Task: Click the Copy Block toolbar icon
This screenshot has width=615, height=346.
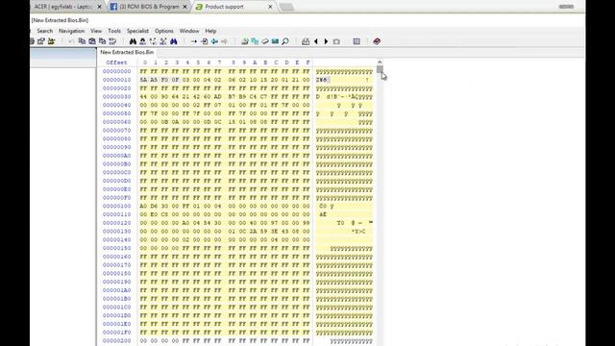Action: click(82, 41)
